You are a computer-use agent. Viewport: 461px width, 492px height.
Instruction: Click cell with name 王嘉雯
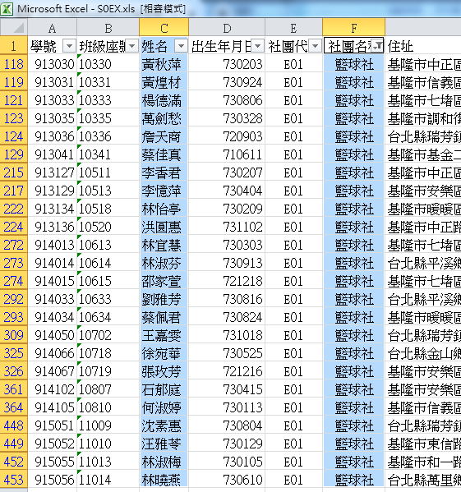pyautogui.click(x=164, y=335)
